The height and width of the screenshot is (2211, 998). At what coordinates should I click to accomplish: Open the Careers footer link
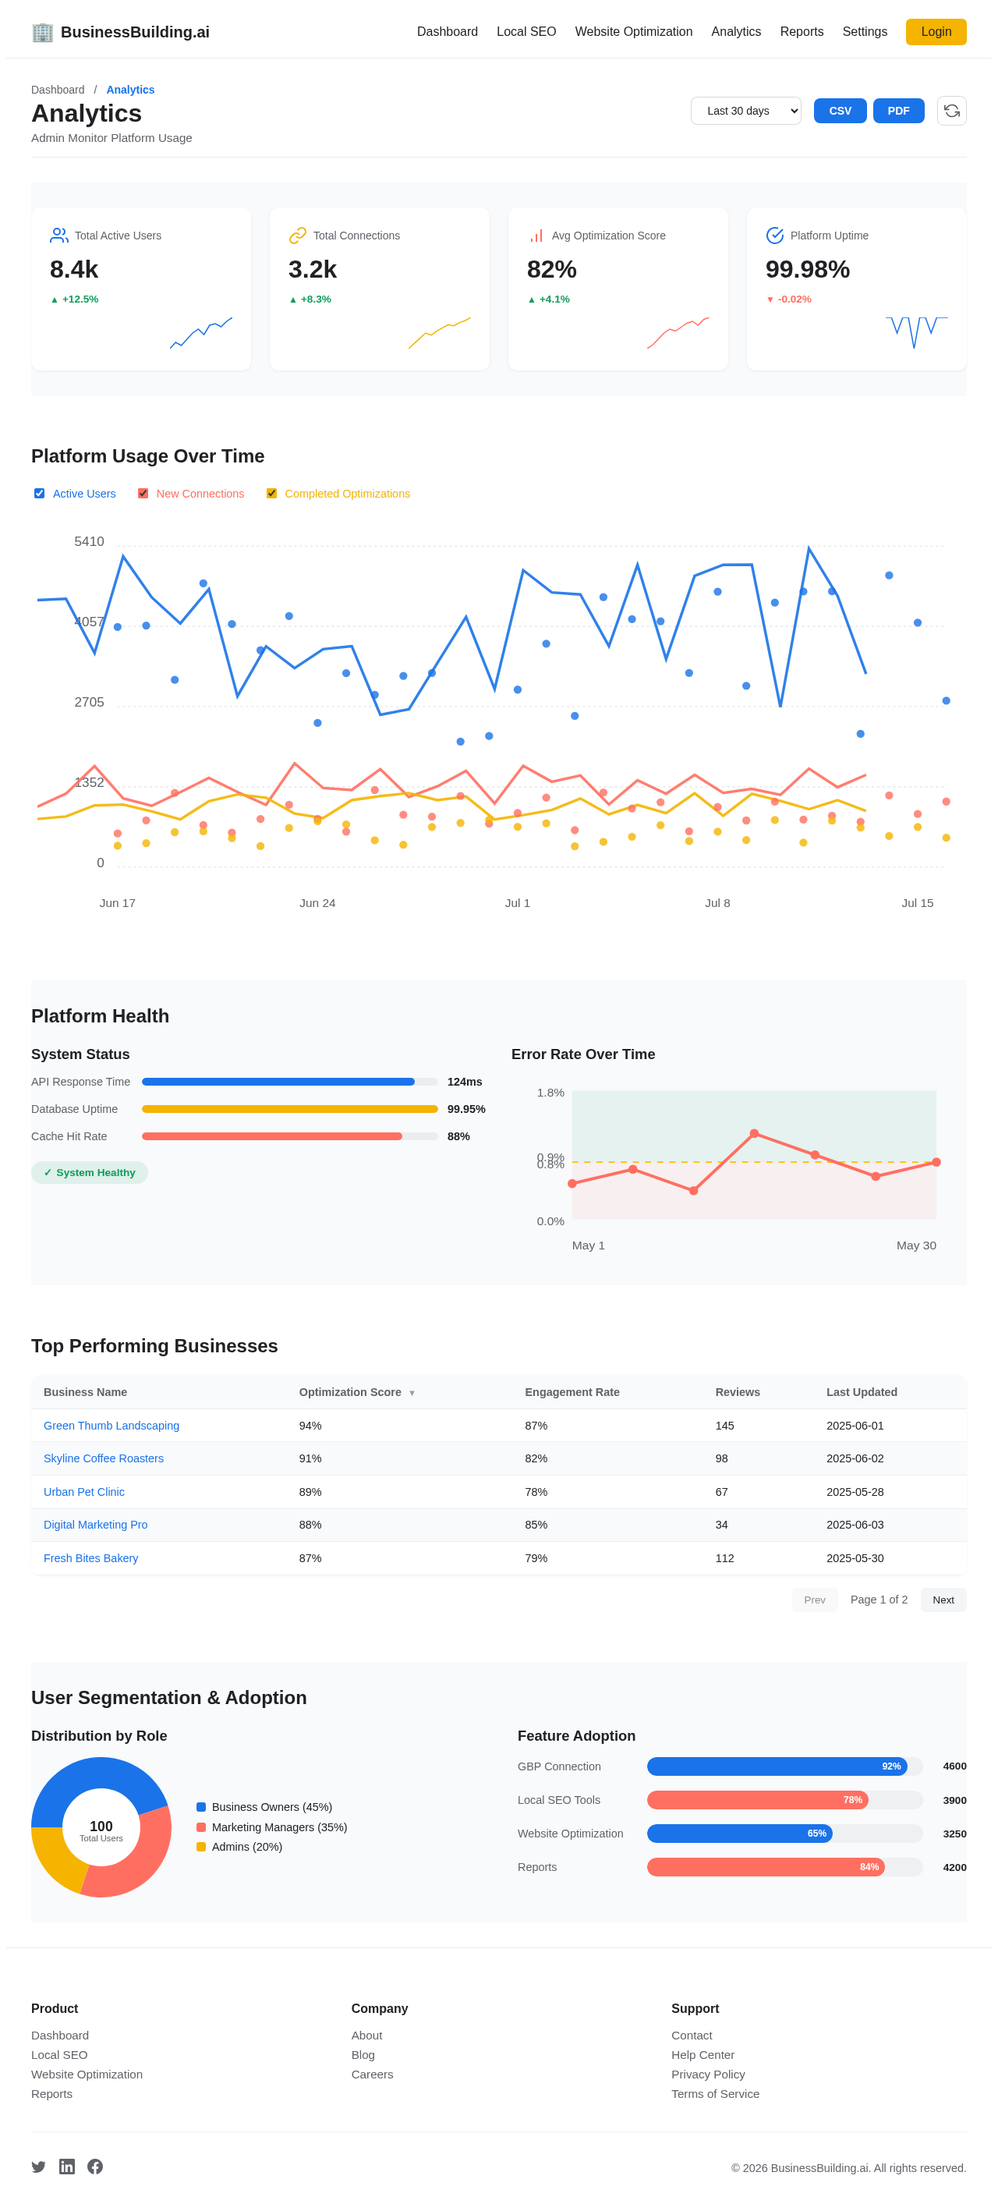pyautogui.click(x=372, y=2074)
